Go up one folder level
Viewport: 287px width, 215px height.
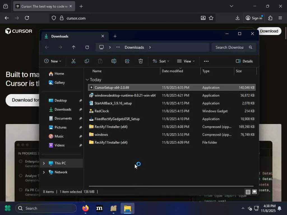74,47
